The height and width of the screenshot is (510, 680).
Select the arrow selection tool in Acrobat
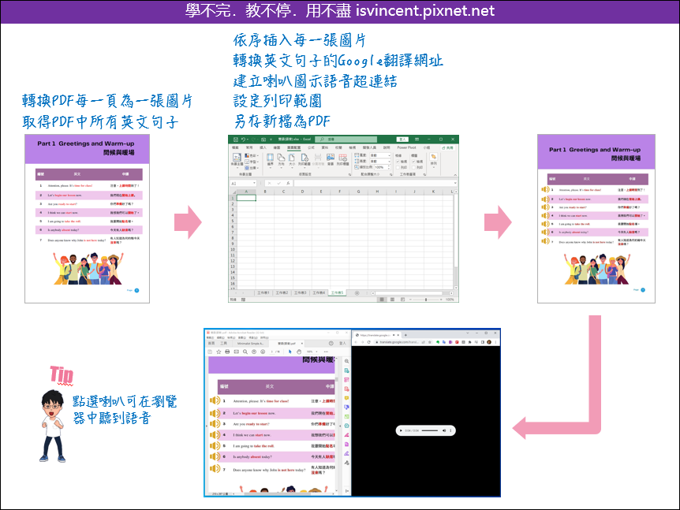click(290, 352)
